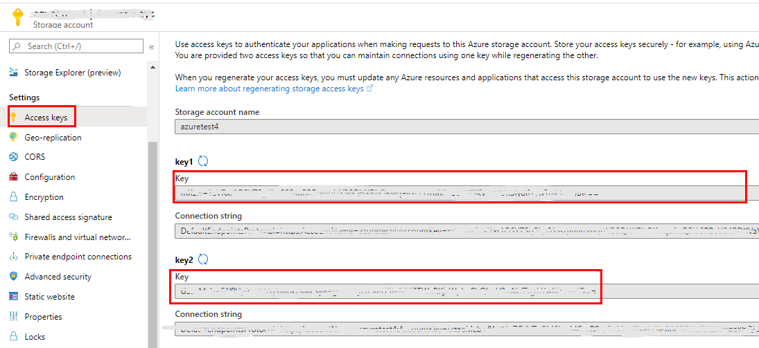This screenshot has height=348, width=759.
Task: Open Encryption settings
Action: point(44,197)
